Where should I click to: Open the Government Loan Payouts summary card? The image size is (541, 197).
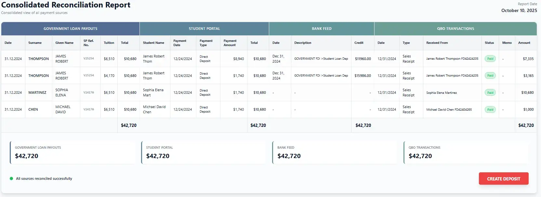tap(72, 153)
